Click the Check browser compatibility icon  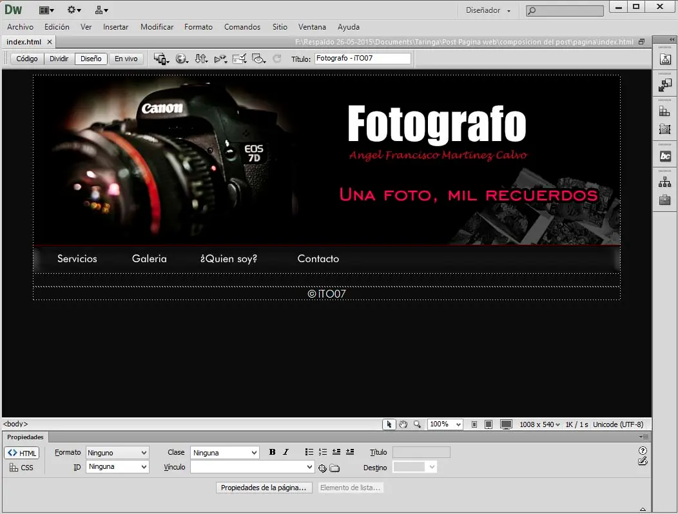220,59
